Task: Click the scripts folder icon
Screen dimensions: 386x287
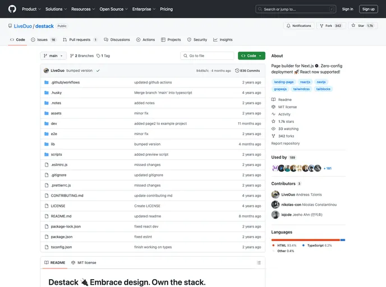Action: pyautogui.click(x=46, y=155)
